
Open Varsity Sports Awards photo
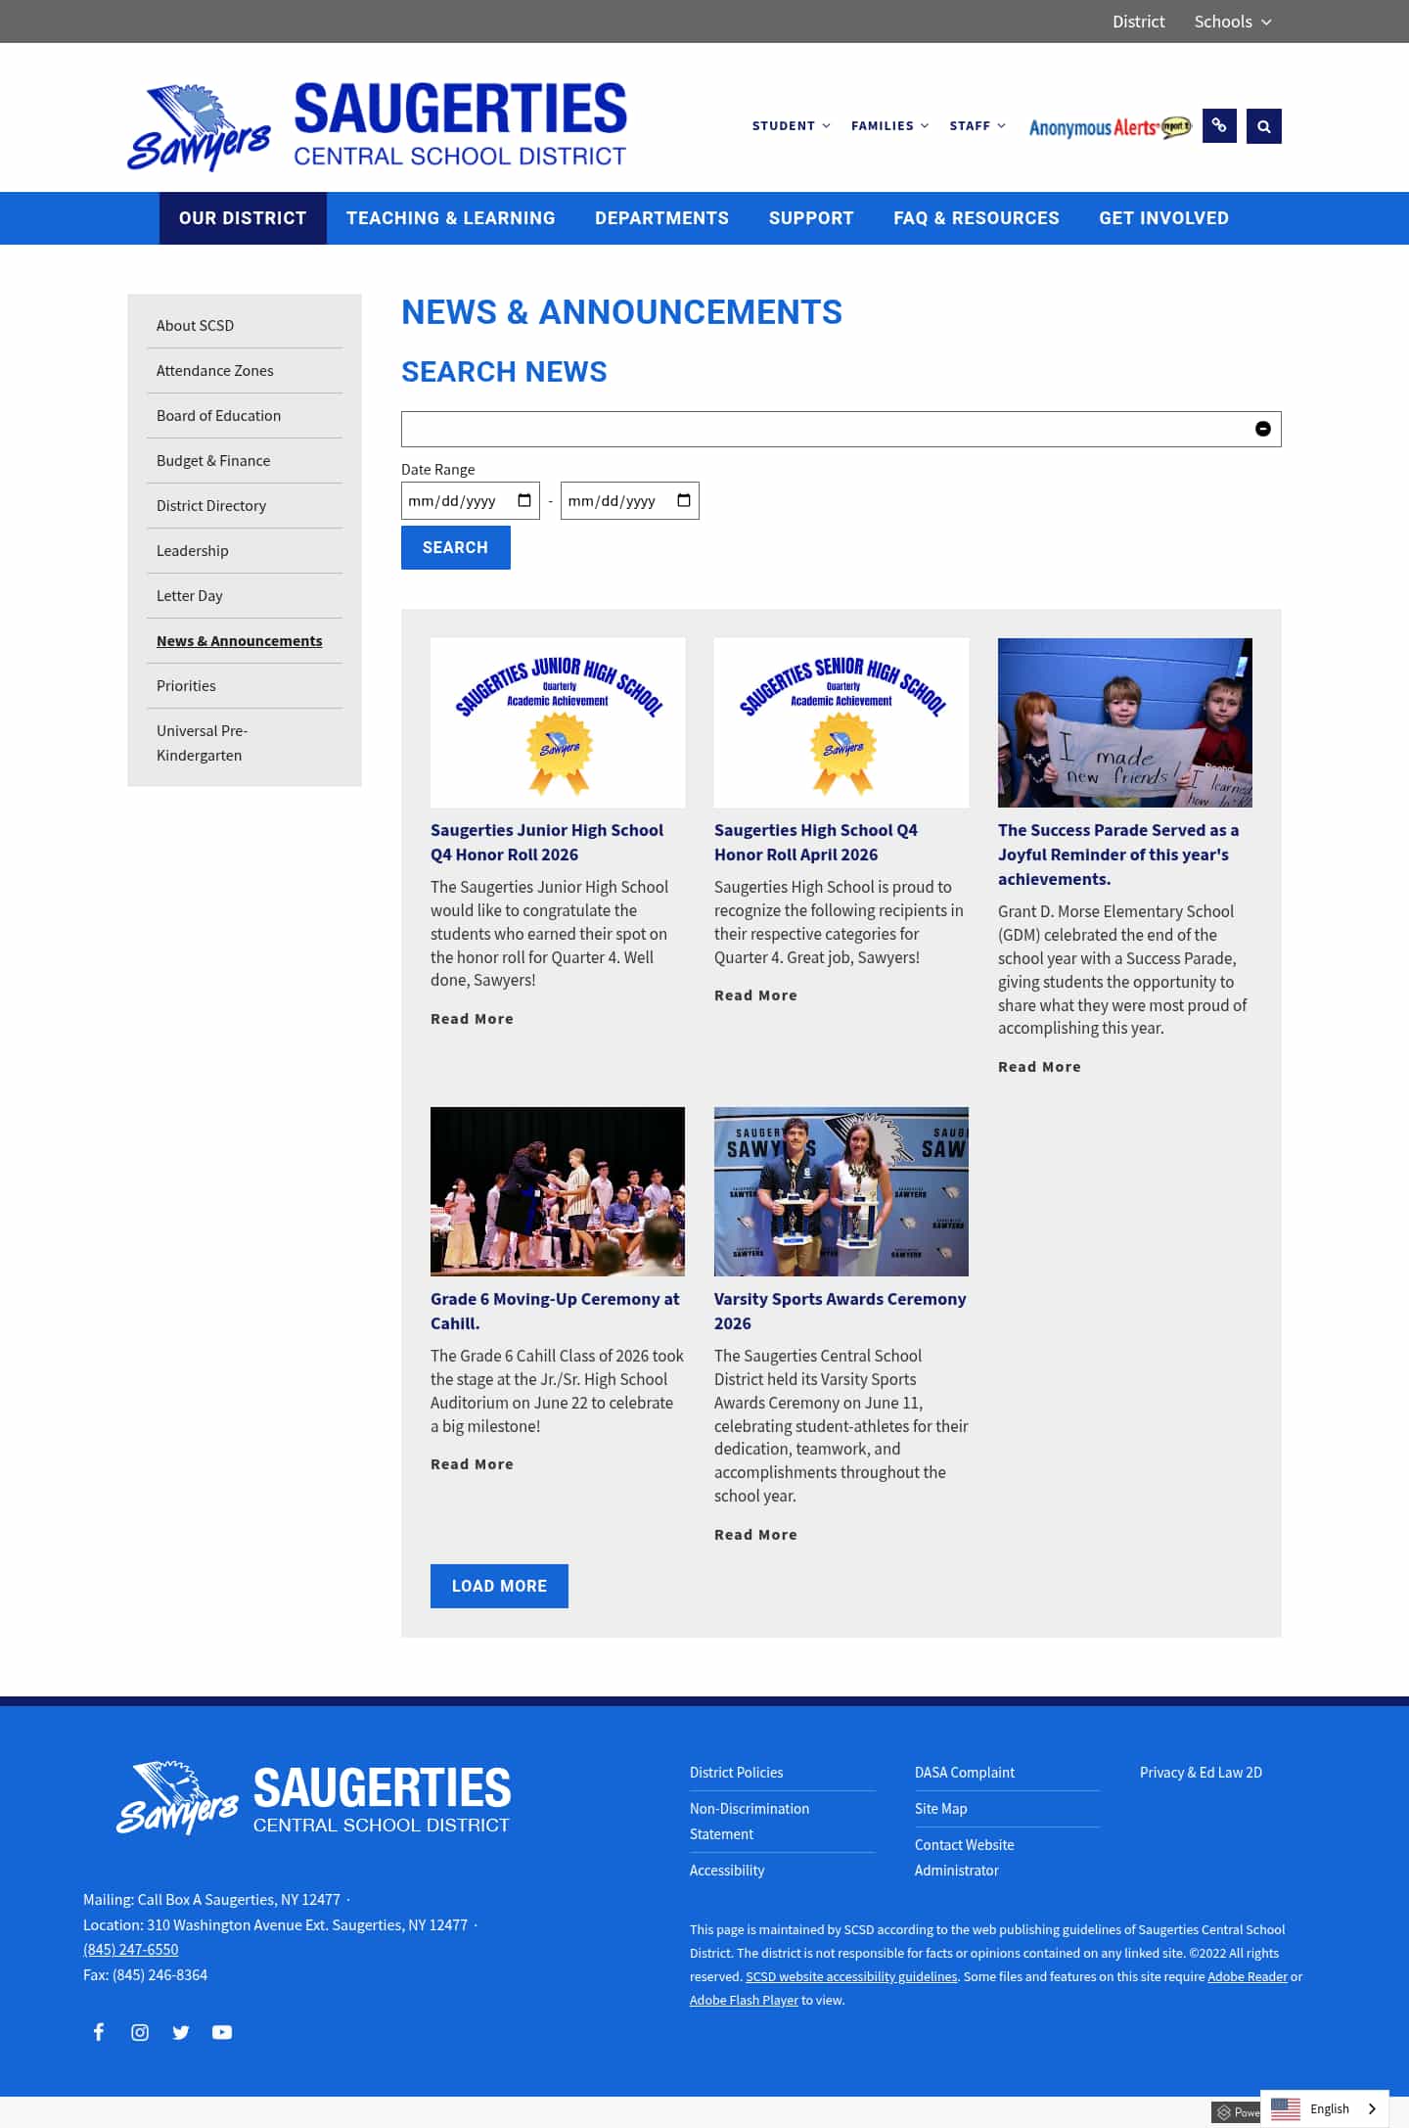point(841,1191)
